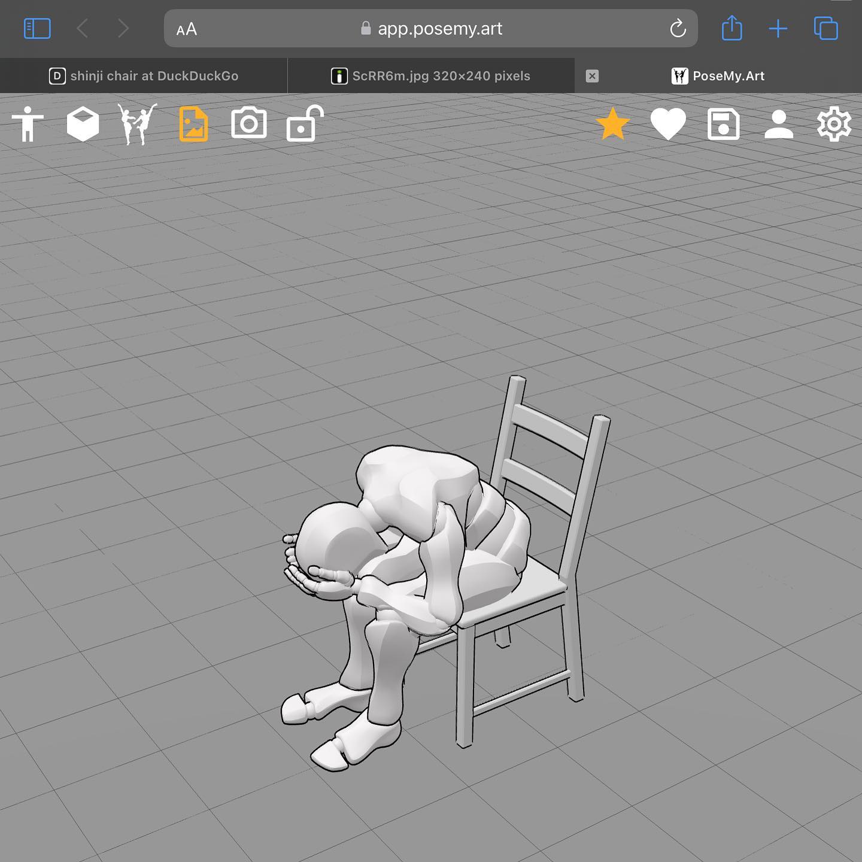Click the gold star premium icon

613,124
